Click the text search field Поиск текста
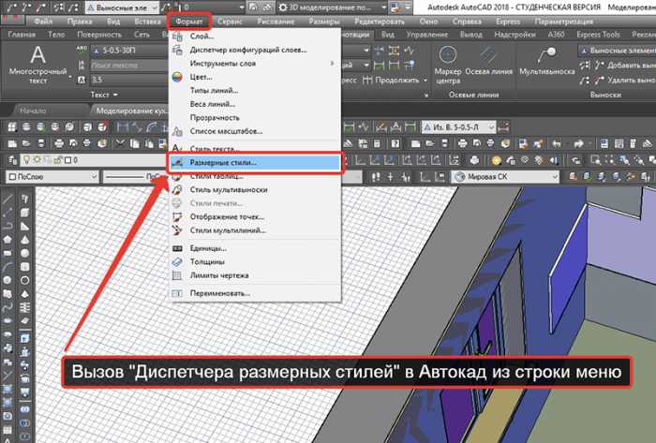The image size is (656, 443). click(122, 66)
